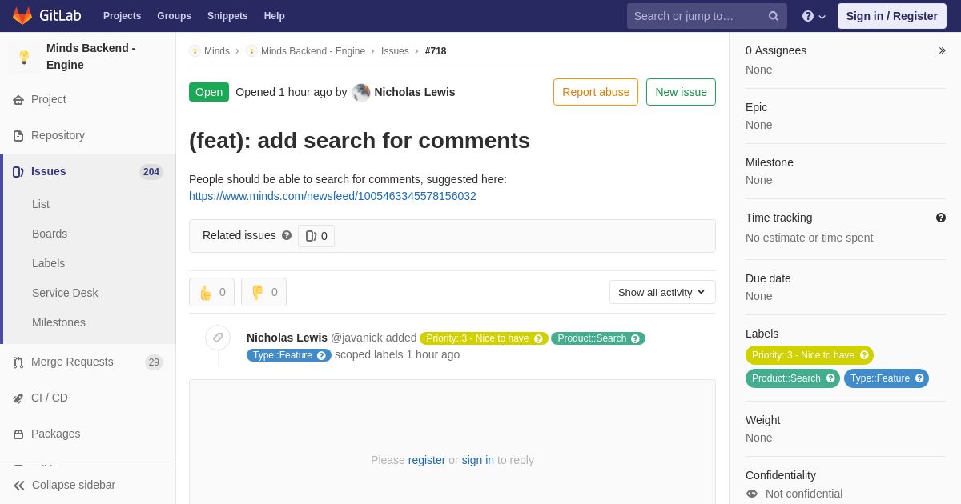Screen dimensions: 961x504
Task: Click the Time tracking help icon
Action: pyautogui.click(x=941, y=218)
